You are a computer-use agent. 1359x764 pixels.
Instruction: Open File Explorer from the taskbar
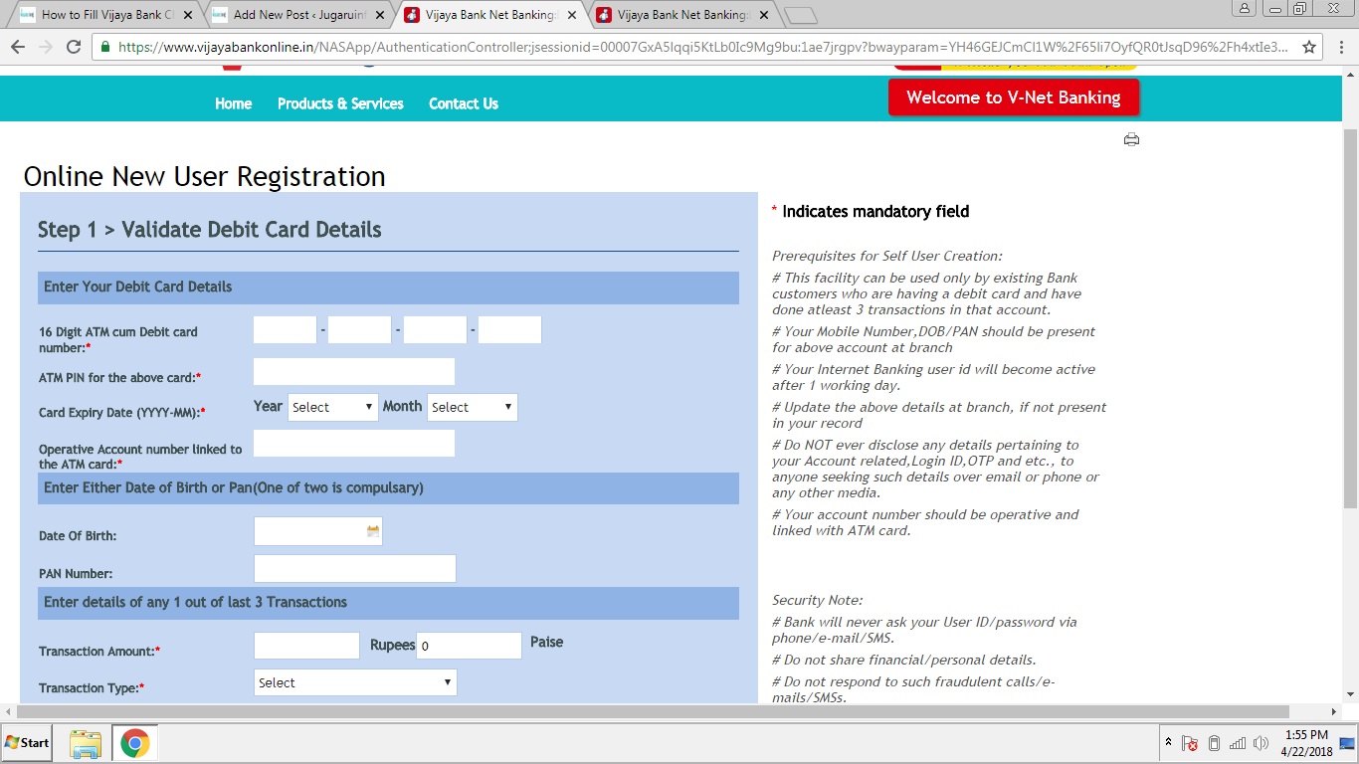(87, 743)
